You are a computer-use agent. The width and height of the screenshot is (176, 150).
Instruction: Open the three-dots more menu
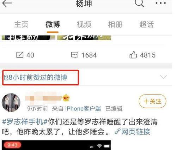[161, 3]
